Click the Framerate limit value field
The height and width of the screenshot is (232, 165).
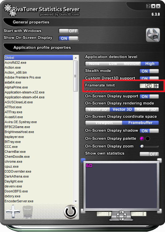click(147, 86)
